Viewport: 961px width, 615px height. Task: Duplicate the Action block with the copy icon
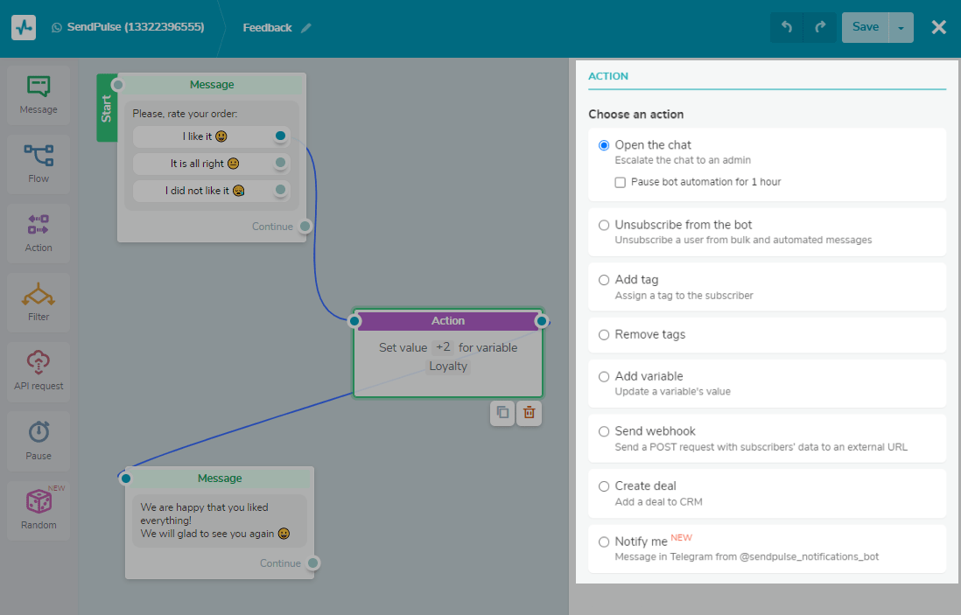click(x=502, y=413)
